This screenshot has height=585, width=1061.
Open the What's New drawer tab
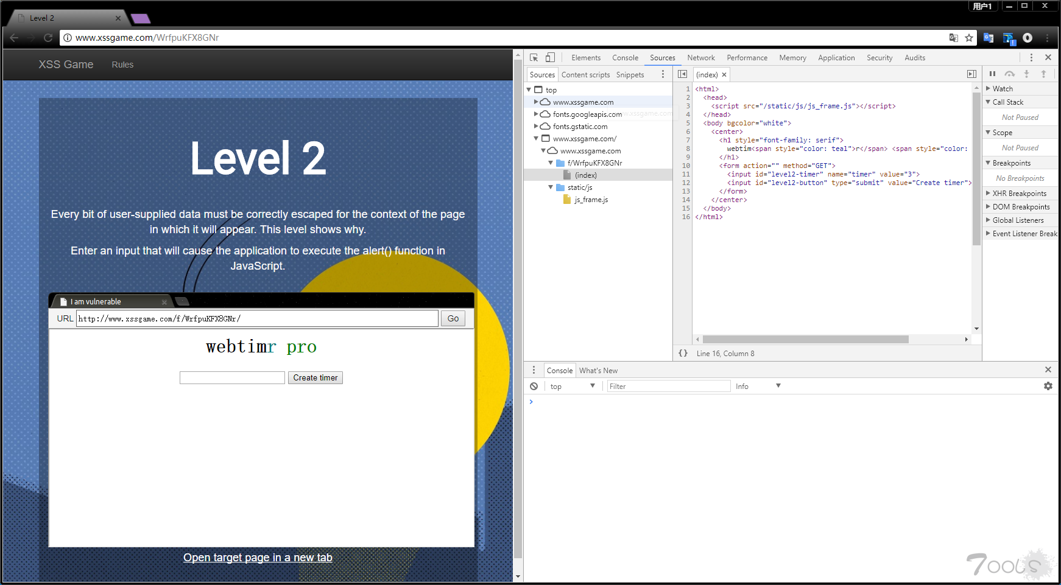[598, 370]
